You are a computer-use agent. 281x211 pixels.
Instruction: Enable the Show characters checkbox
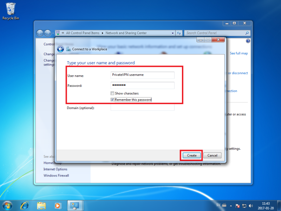point(112,93)
